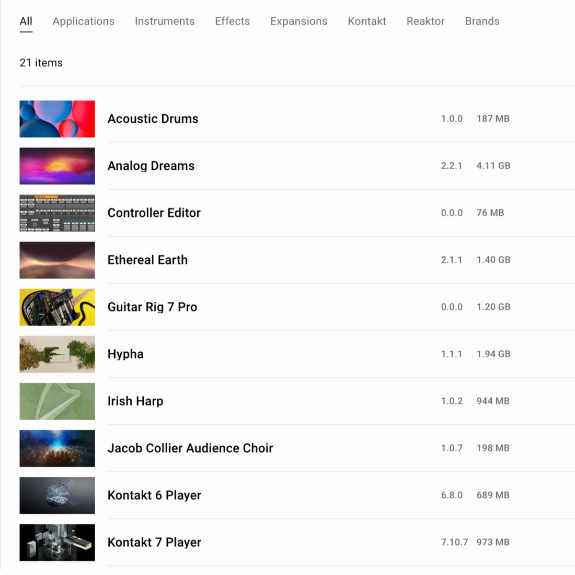Select the Jacob Collier Audience Choir name
575x575 pixels.
coord(190,448)
